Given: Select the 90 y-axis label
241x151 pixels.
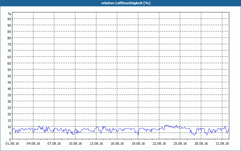Looking at the screenshot, I should point(9,25).
